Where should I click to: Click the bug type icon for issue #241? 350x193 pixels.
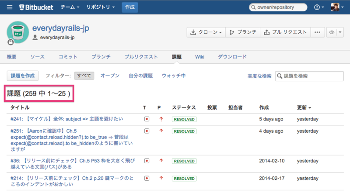click(147, 119)
